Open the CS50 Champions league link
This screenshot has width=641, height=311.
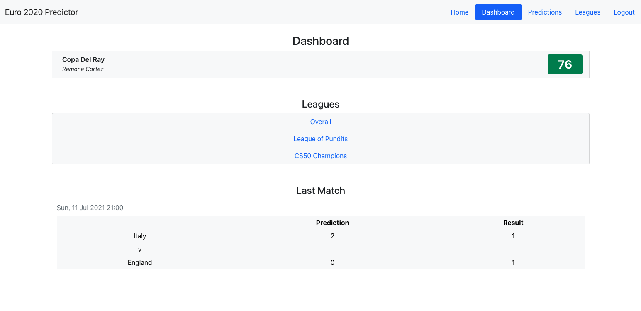pos(320,156)
